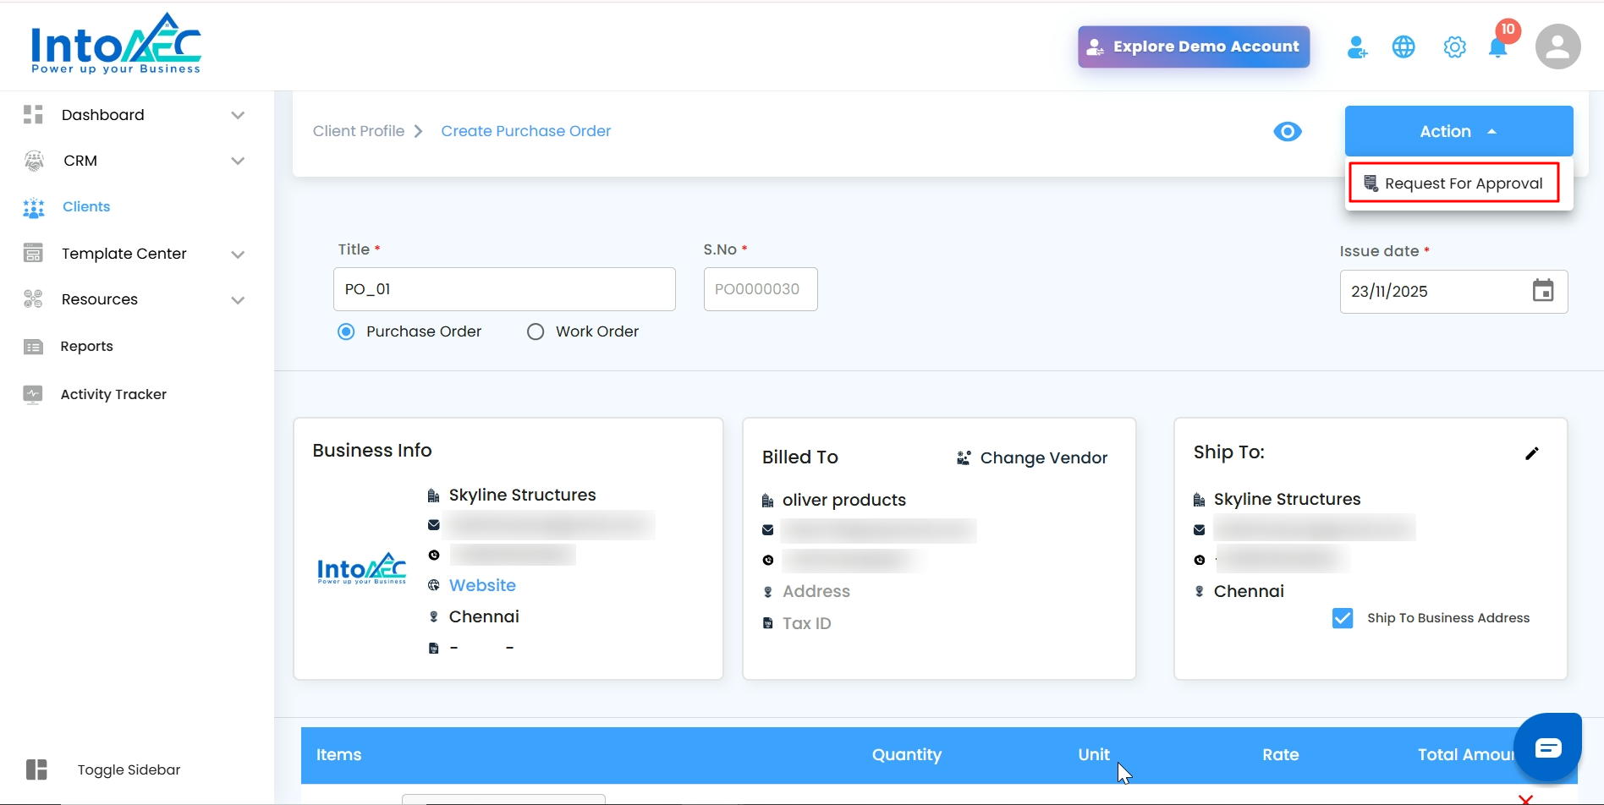
Task: Click the Quantity column header
Action: (x=907, y=755)
